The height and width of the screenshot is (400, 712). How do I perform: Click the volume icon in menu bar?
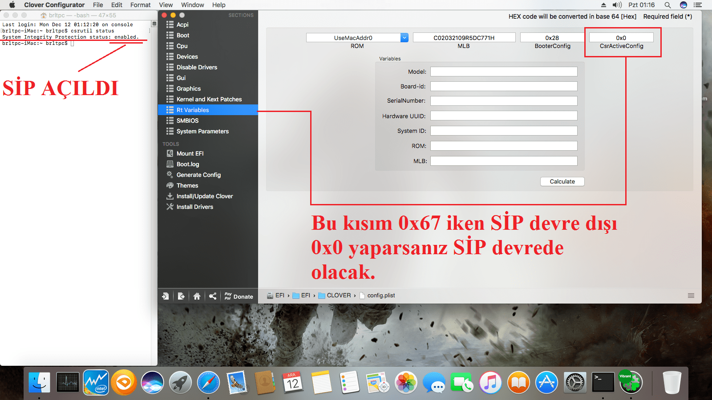point(617,5)
